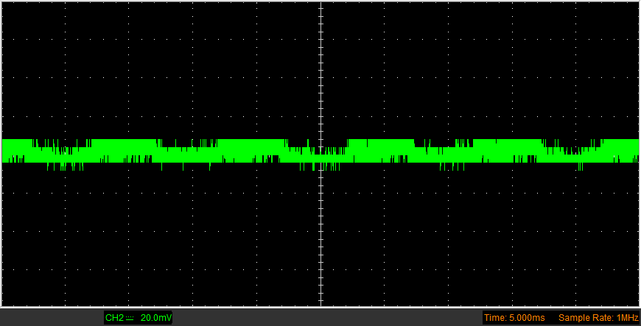Click the right edge of the green waveform
This screenshot has height=326, width=641.
click(x=637, y=151)
